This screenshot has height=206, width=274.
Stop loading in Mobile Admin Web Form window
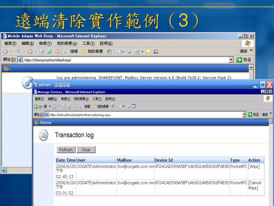click(x=42, y=51)
